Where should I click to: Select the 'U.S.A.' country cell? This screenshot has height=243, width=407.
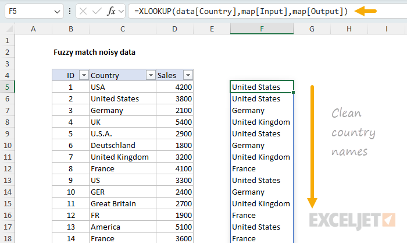pos(123,133)
